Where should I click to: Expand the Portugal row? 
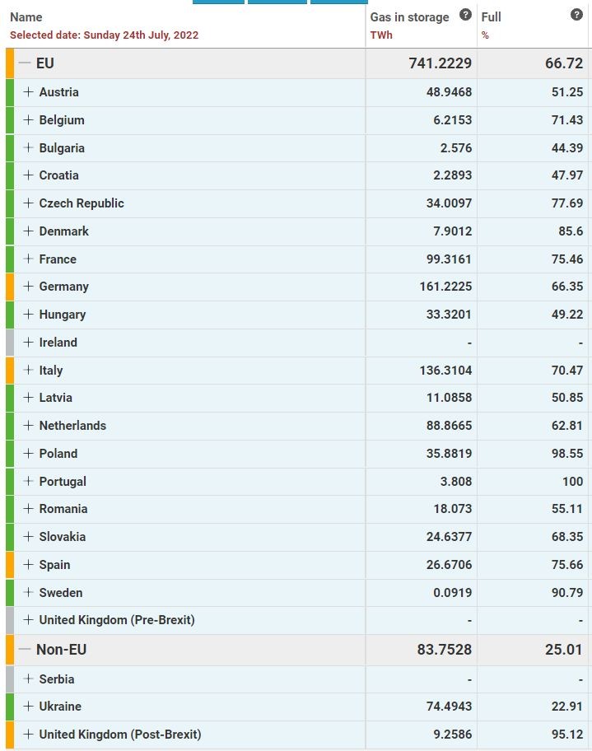pyautogui.click(x=28, y=481)
